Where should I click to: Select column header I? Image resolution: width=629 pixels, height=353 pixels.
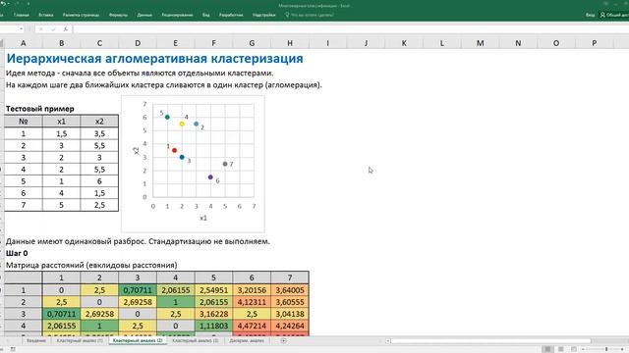[x=327, y=43]
